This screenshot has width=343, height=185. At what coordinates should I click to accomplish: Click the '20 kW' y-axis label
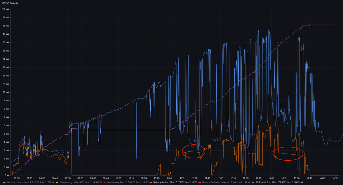click(x=6, y=9)
